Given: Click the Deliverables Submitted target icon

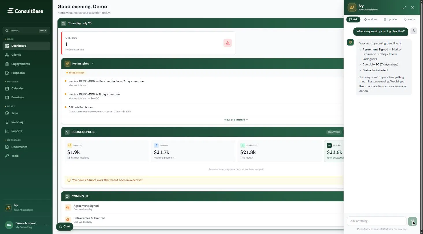Looking at the screenshot, I should tap(68, 220).
